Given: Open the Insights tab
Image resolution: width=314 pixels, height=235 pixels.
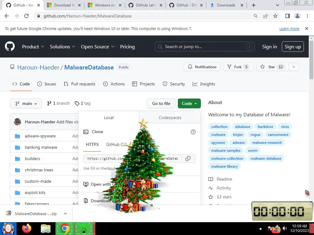Looking at the screenshot, I should [204, 84].
